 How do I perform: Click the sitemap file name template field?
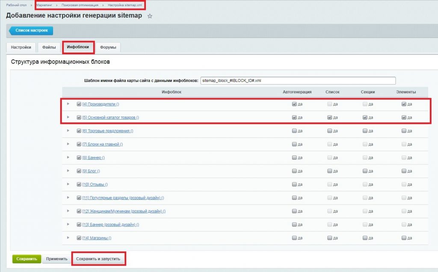[x=298, y=80]
